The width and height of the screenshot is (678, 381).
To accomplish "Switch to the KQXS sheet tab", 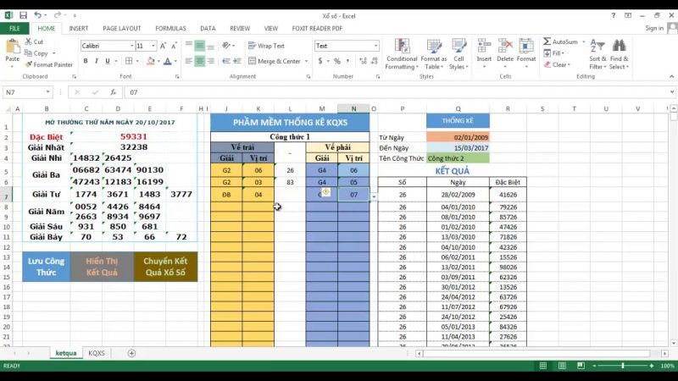I will 97,352.
